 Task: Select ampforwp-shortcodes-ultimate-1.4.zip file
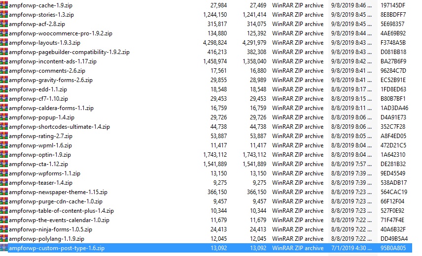tap(59, 127)
